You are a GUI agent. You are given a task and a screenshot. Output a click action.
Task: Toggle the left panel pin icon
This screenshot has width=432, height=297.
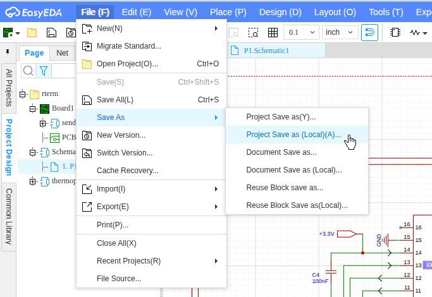tap(8, 52)
